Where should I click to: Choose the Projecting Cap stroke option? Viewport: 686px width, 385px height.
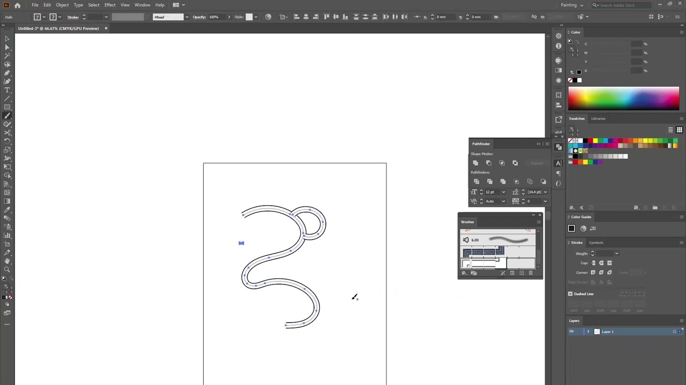click(x=609, y=263)
